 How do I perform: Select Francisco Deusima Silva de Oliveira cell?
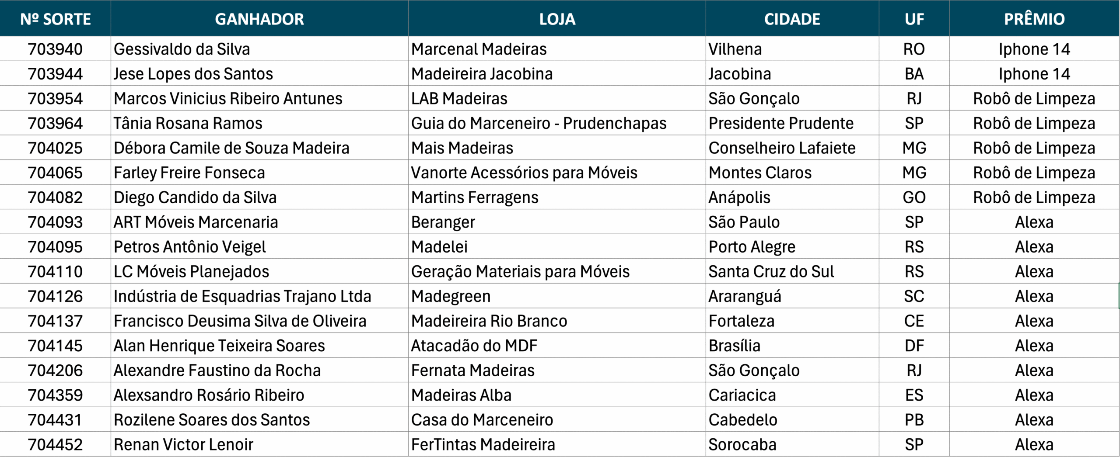point(240,321)
